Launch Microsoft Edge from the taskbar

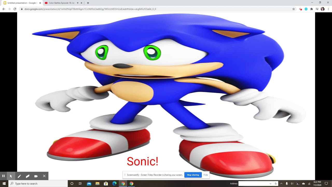pyautogui.click(x=114, y=184)
